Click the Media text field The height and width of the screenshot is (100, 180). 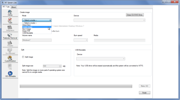pyautogui.click(x=119, y=40)
